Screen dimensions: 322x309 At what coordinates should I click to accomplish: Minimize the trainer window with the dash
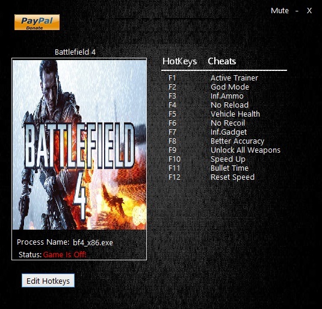click(x=297, y=11)
